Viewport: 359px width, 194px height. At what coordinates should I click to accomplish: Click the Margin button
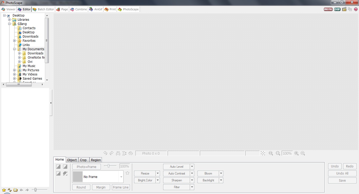click(101, 187)
